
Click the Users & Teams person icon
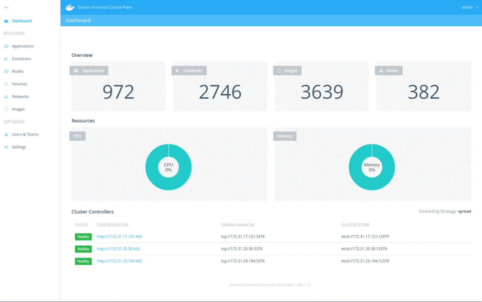6,134
